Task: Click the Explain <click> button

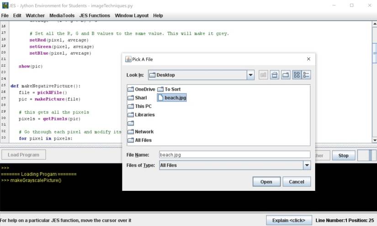Action: click(x=289, y=220)
